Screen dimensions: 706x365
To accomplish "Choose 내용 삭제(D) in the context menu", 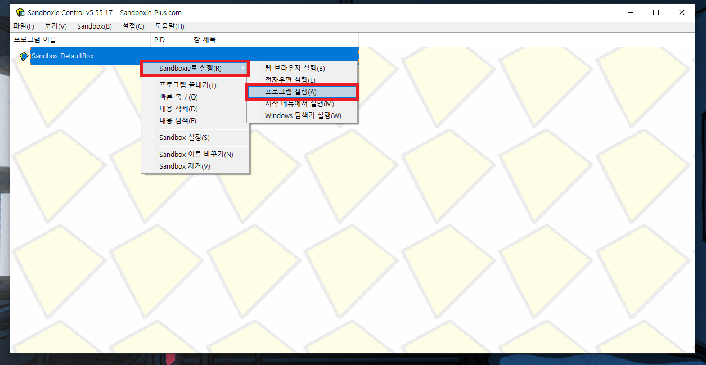I will (195, 109).
